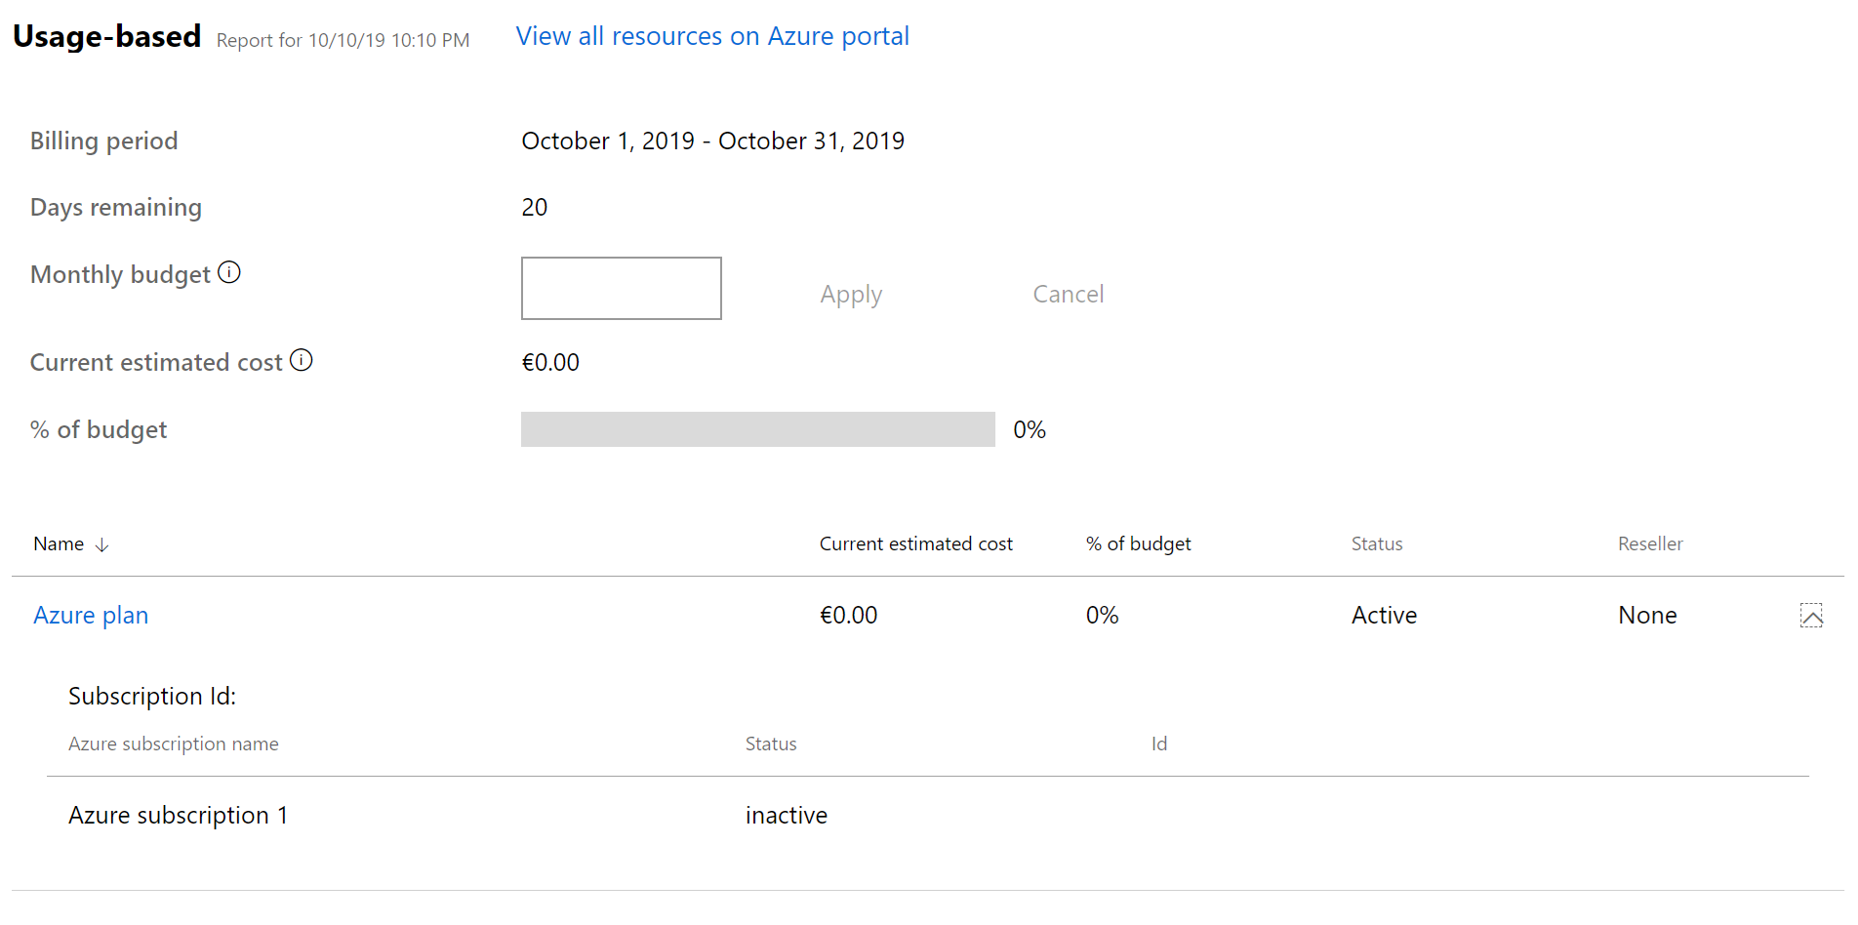This screenshot has width=1858, height=925.
Task: Click the sort arrow beside Name
Action: click(101, 544)
